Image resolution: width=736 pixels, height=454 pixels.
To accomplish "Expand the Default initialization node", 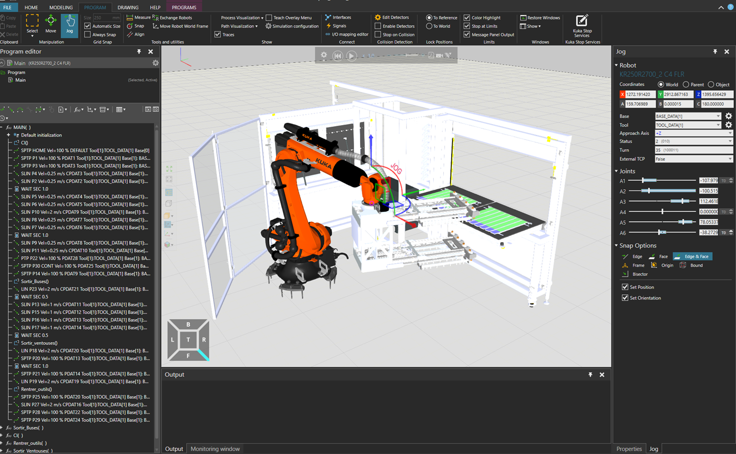I will coord(8,135).
